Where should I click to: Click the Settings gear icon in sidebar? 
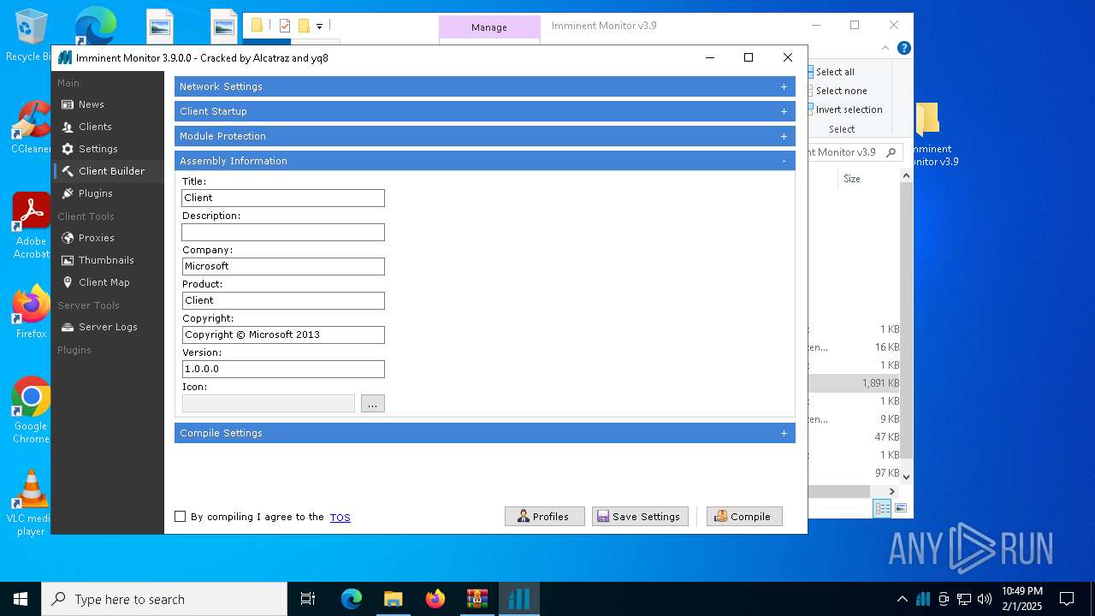68,149
